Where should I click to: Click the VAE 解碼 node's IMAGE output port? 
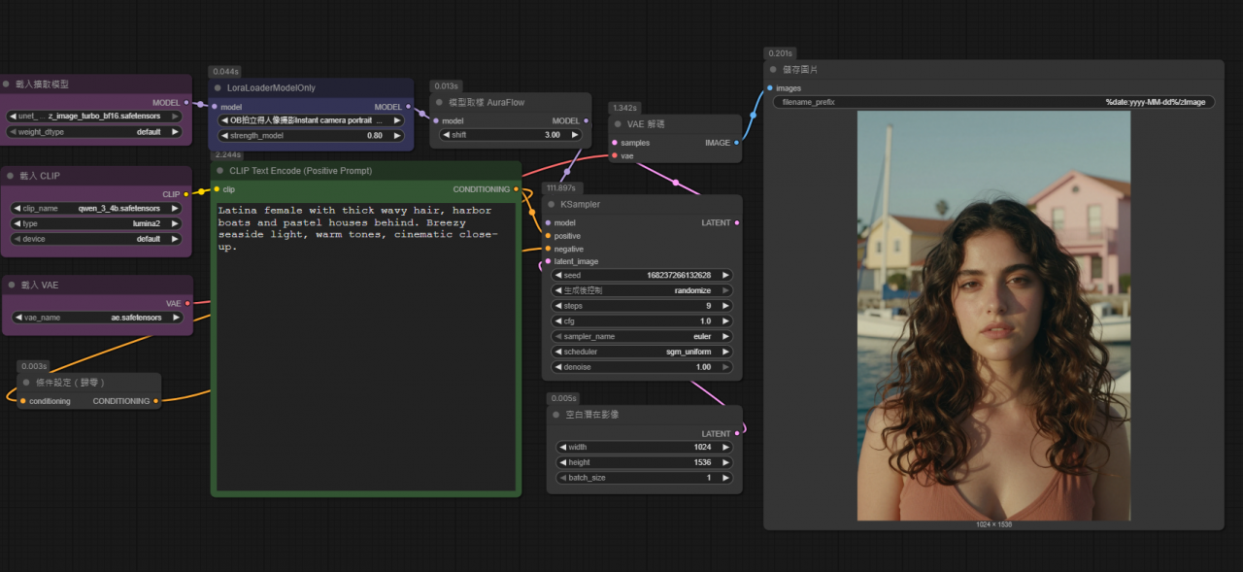click(736, 143)
